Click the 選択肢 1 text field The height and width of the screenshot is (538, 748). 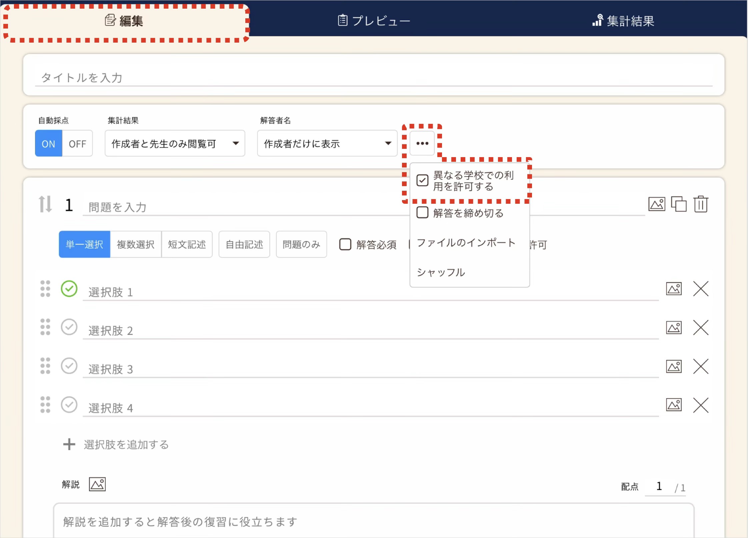coord(371,292)
